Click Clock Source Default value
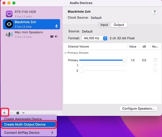Image resolution: width=162 pixels, height=137 pixels. tap(96, 18)
